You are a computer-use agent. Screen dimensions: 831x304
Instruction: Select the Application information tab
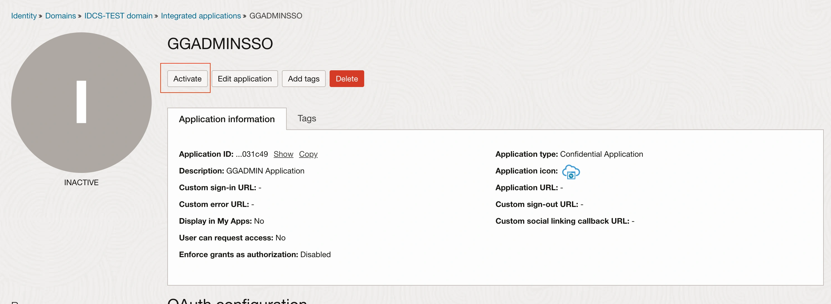[227, 119]
